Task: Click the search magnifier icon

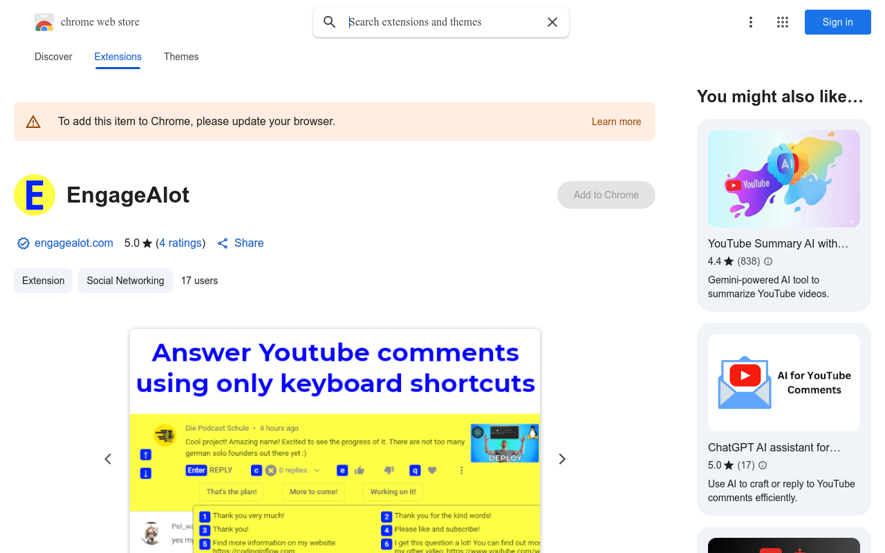Action: 330,22
